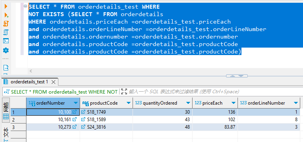Image resolution: width=303 pixels, height=142 pixels.
Task: Run the SQL statement with the orange play icon
Action: [6, 6]
